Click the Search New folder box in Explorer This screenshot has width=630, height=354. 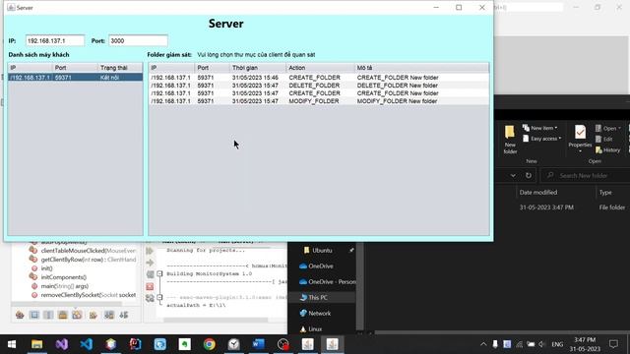[587, 175]
